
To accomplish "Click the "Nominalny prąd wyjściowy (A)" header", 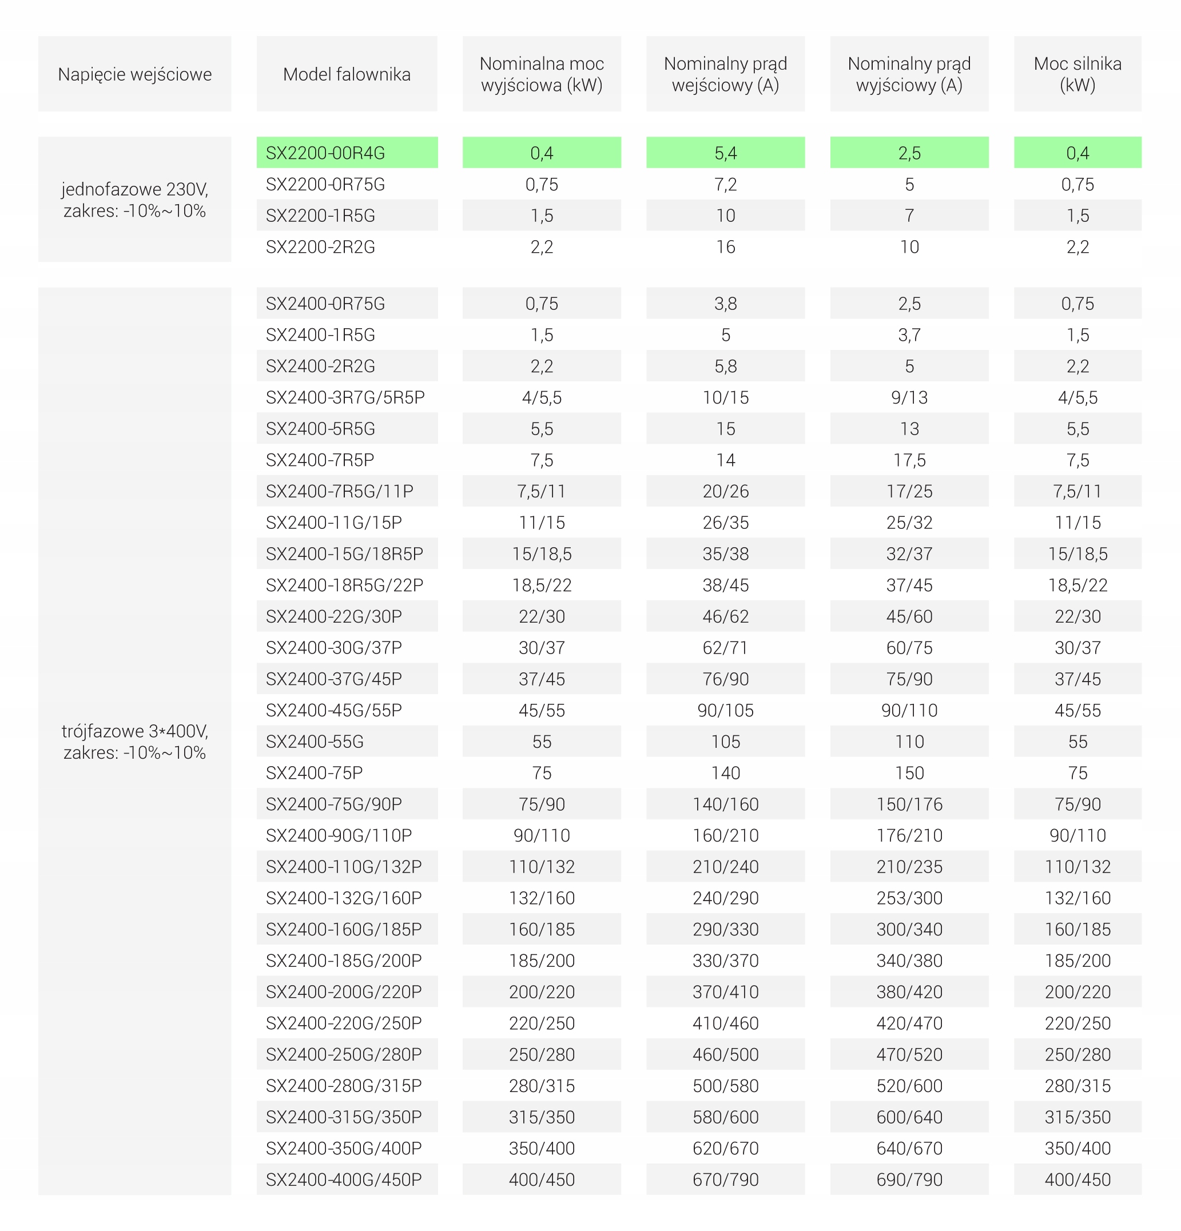I will pyautogui.click(x=909, y=74).
